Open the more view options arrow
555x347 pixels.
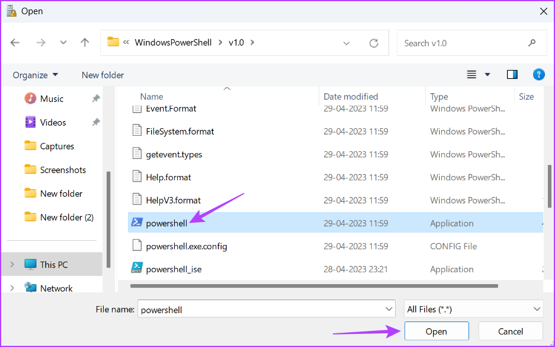click(487, 74)
